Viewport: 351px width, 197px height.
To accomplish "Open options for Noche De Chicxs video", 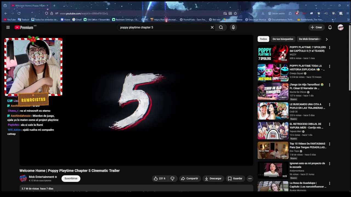I will coord(330,85).
